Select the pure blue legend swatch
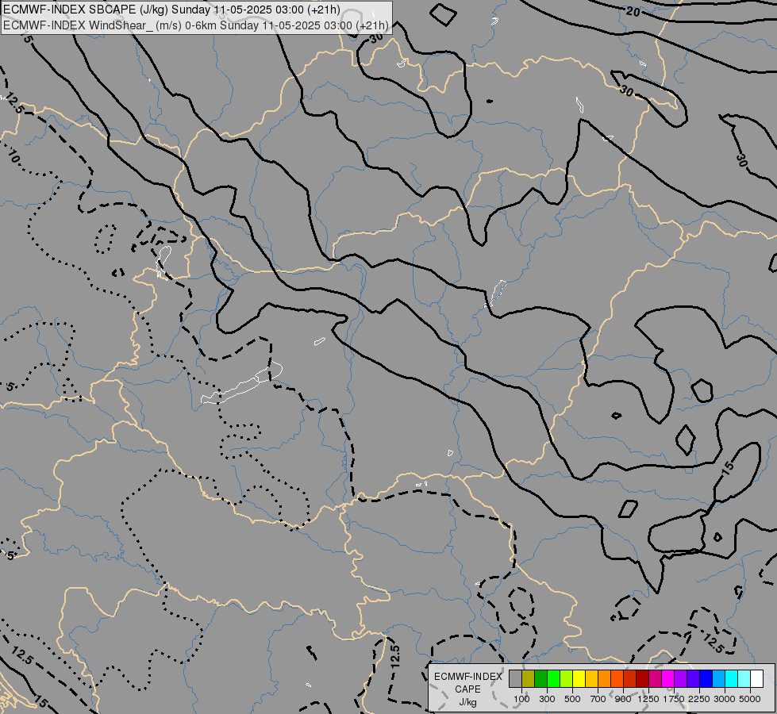 pos(706,679)
